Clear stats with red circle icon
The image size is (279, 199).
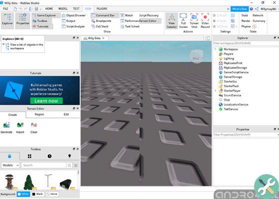[254, 26]
